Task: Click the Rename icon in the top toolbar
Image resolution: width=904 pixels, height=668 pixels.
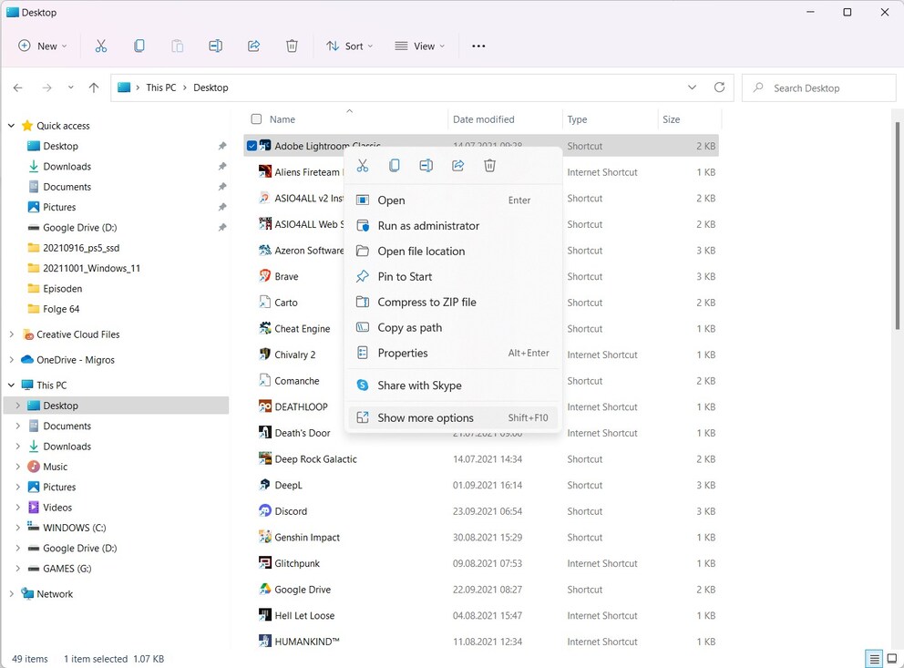Action: pyautogui.click(x=216, y=46)
